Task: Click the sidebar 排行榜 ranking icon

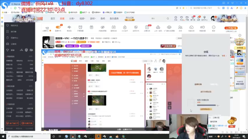Action: (x=7, y=32)
